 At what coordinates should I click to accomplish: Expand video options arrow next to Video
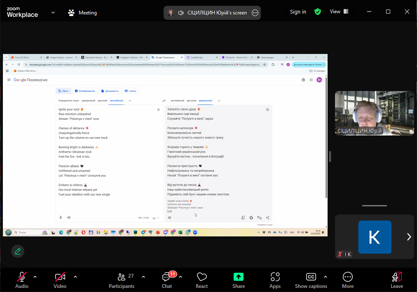[x=75, y=277]
